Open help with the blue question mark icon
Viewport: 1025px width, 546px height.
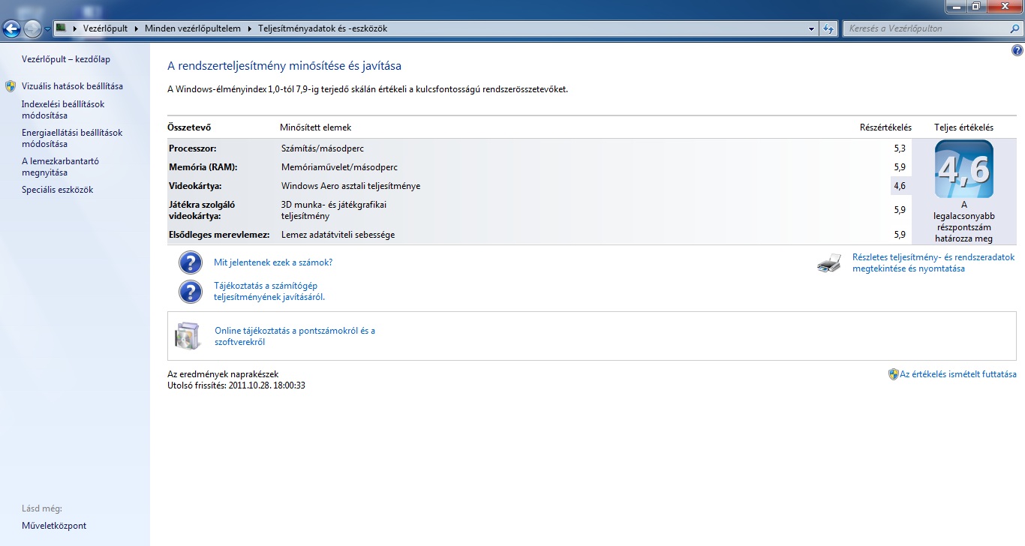(x=1017, y=51)
